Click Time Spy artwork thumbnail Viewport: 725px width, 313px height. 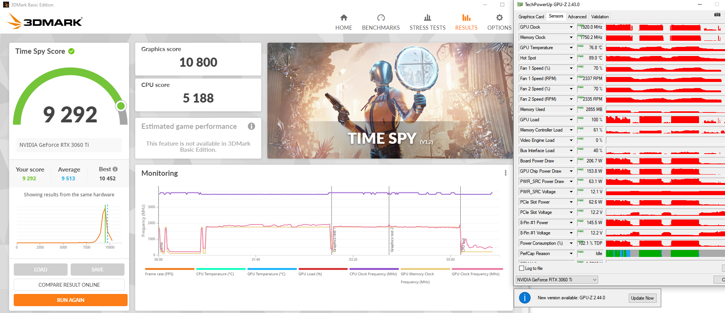(390, 101)
